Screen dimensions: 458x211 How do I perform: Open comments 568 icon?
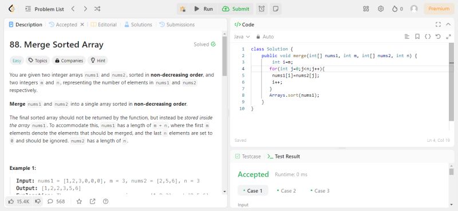tap(56, 201)
